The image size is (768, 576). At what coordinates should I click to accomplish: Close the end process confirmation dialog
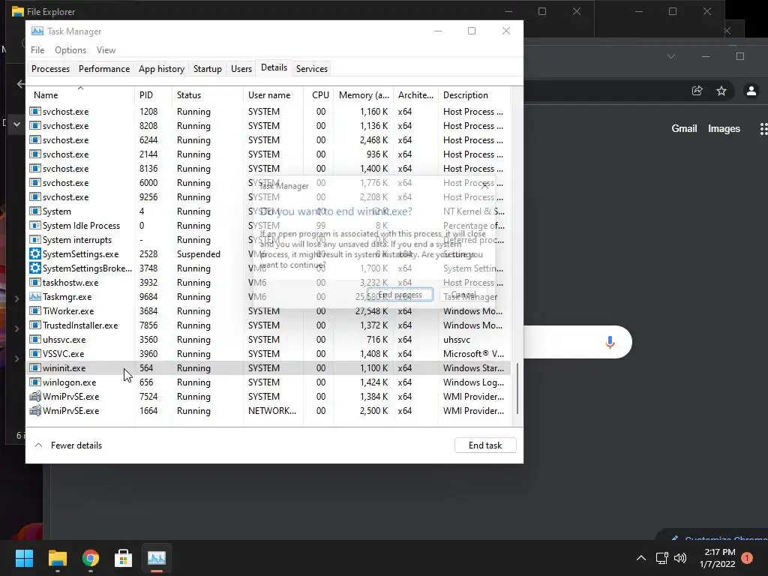[x=484, y=185]
